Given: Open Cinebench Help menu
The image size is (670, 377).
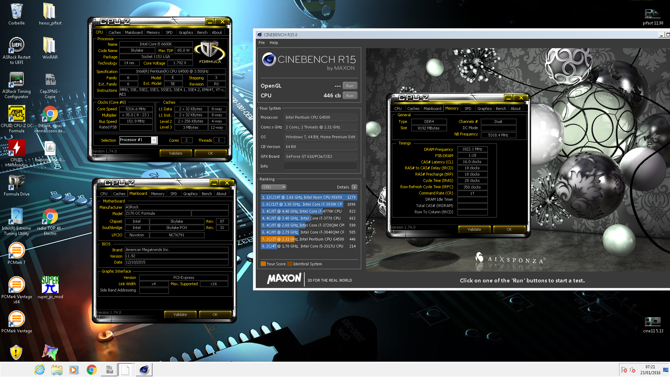Looking at the screenshot, I should (x=274, y=43).
